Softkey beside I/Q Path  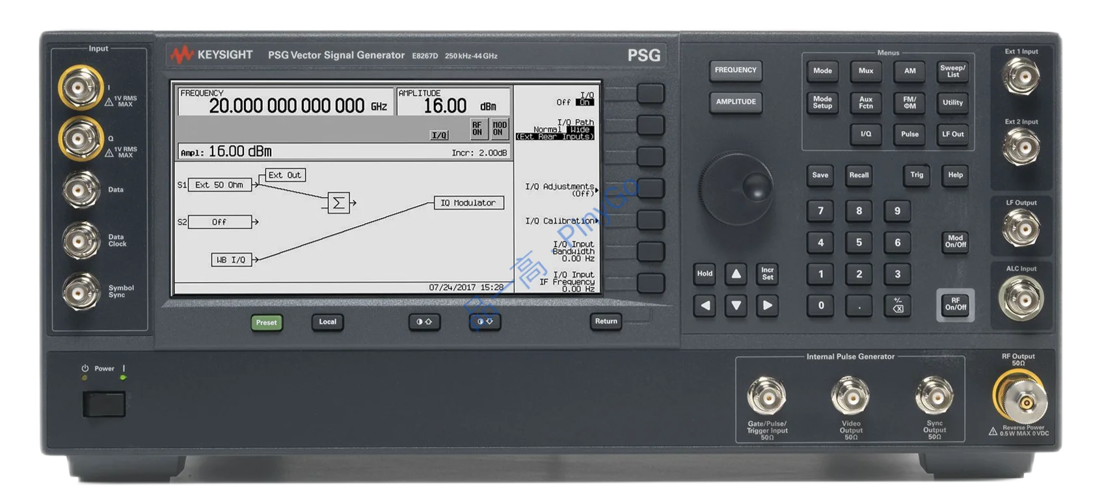650,125
